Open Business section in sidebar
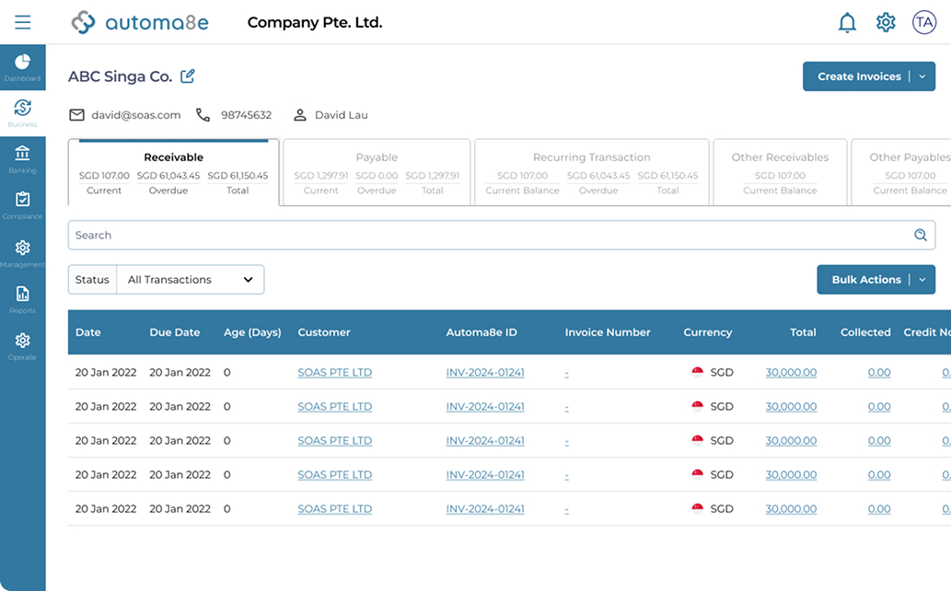 (22, 113)
